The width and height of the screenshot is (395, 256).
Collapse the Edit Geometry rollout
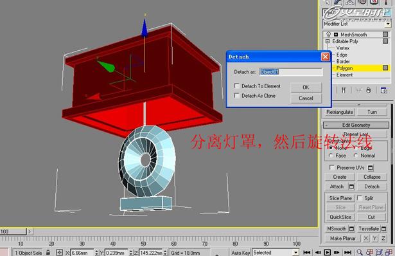click(356, 125)
